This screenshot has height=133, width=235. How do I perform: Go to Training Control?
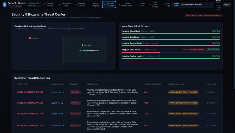point(80,5)
